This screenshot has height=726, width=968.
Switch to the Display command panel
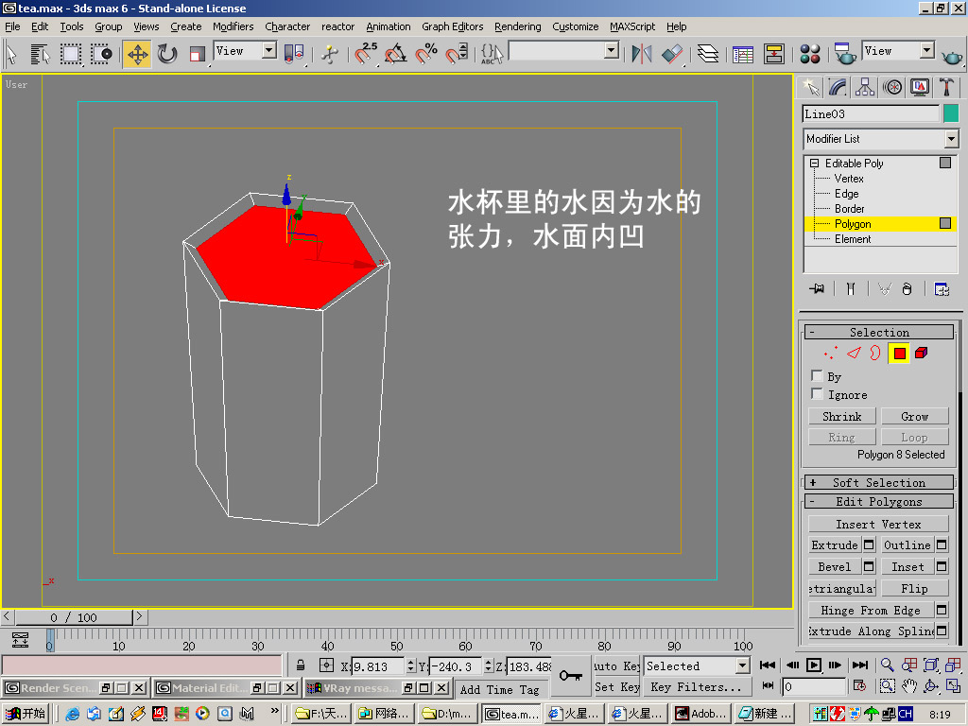click(920, 87)
